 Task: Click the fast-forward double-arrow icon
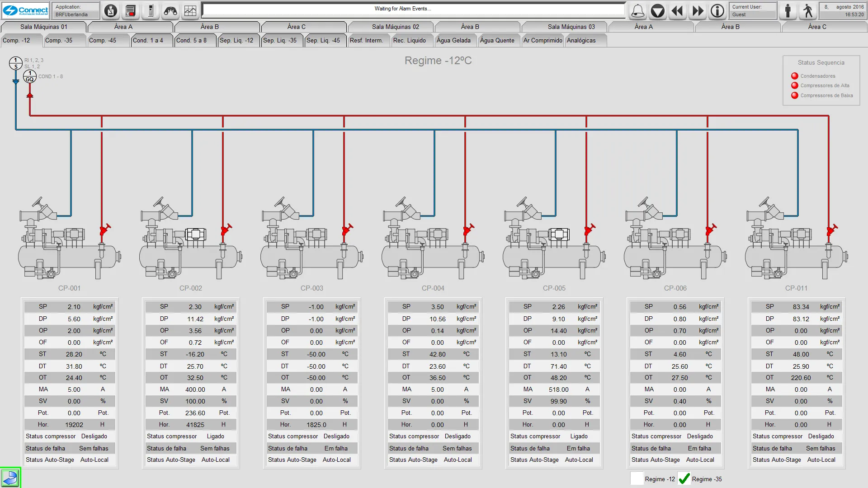698,11
